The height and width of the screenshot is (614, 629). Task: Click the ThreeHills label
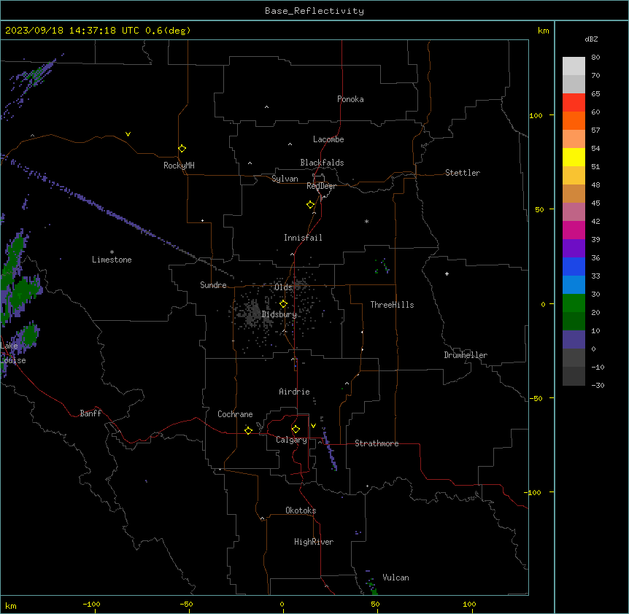pos(392,305)
